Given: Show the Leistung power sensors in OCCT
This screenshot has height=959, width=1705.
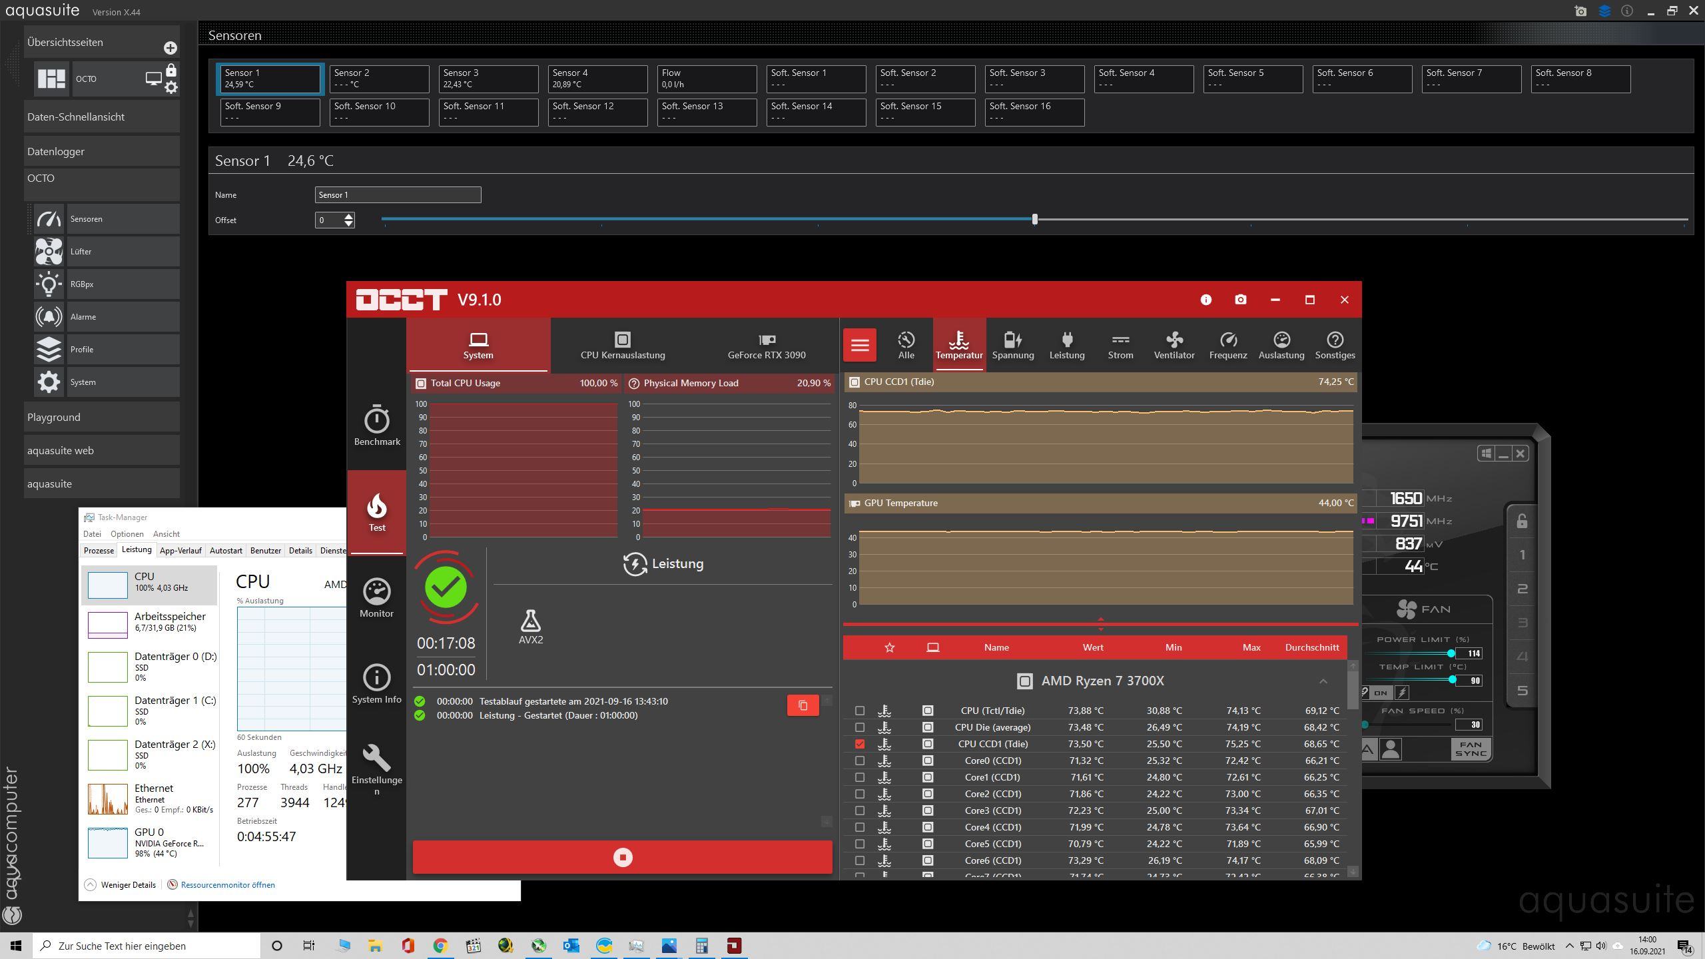Looking at the screenshot, I should (x=1067, y=345).
